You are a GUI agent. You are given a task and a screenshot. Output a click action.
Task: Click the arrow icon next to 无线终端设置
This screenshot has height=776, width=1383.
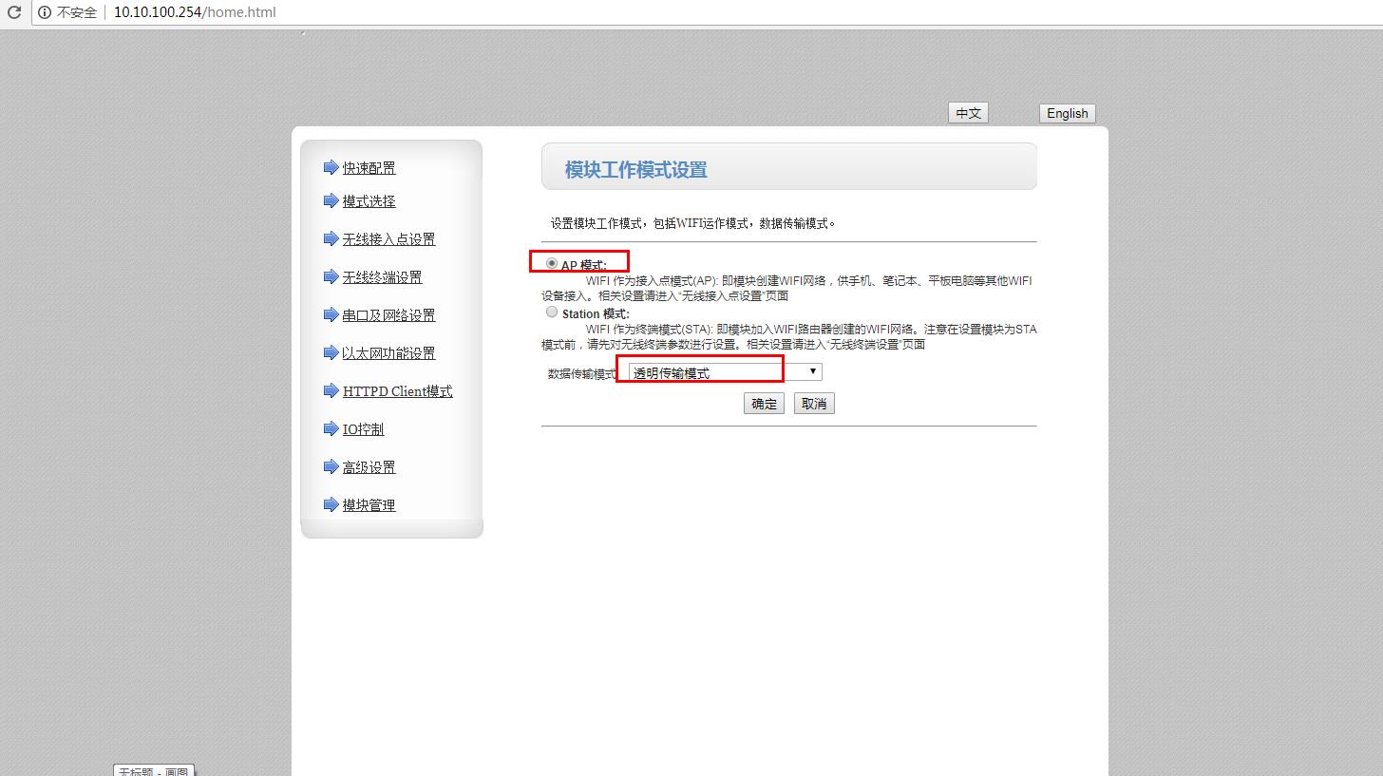[x=331, y=277]
